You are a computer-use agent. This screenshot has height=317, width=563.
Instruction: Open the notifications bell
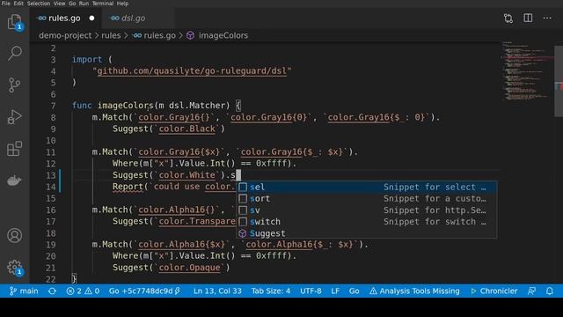pyautogui.click(x=550, y=291)
